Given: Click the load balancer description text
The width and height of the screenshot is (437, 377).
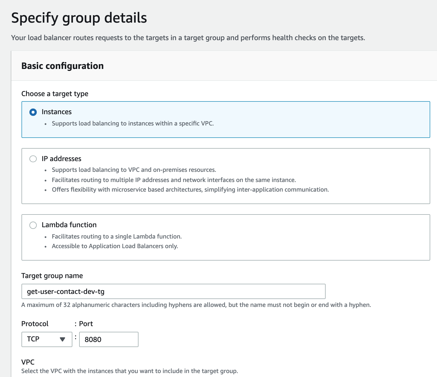Looking at the screenshot, I should tap(188, 37).
